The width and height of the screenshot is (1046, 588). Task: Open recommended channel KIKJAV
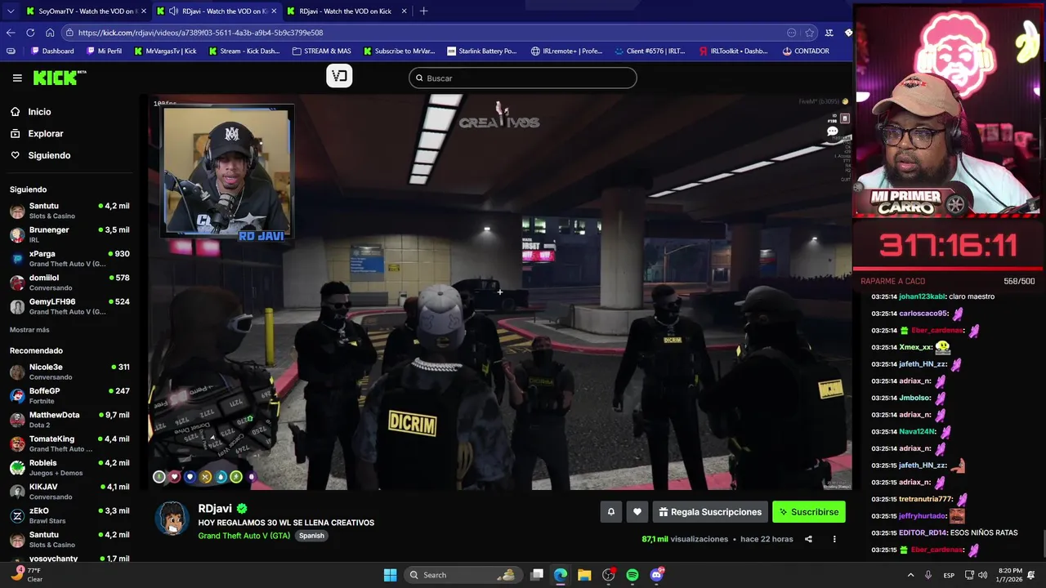coord(69,492)
